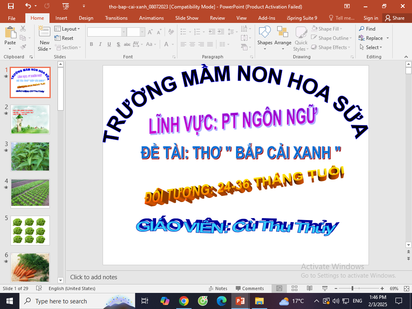Open Reading View from status bar

point(309,288)
